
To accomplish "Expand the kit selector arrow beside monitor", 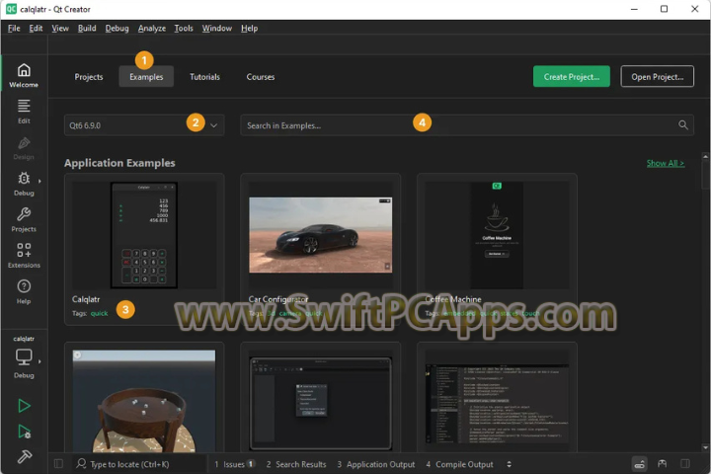I will 39,361.
